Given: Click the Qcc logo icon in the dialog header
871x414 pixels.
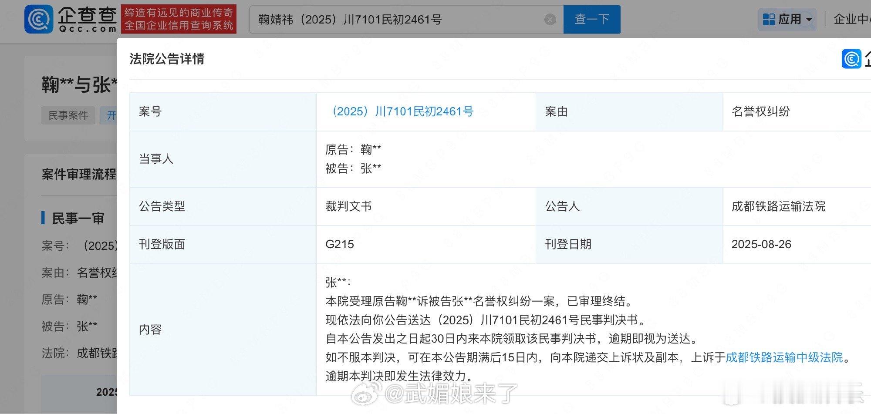Looking at the screenshot, I should tap(851, 59).
